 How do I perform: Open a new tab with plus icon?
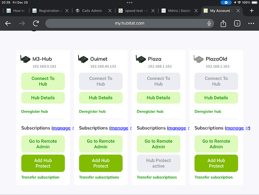tap(252, 11)
